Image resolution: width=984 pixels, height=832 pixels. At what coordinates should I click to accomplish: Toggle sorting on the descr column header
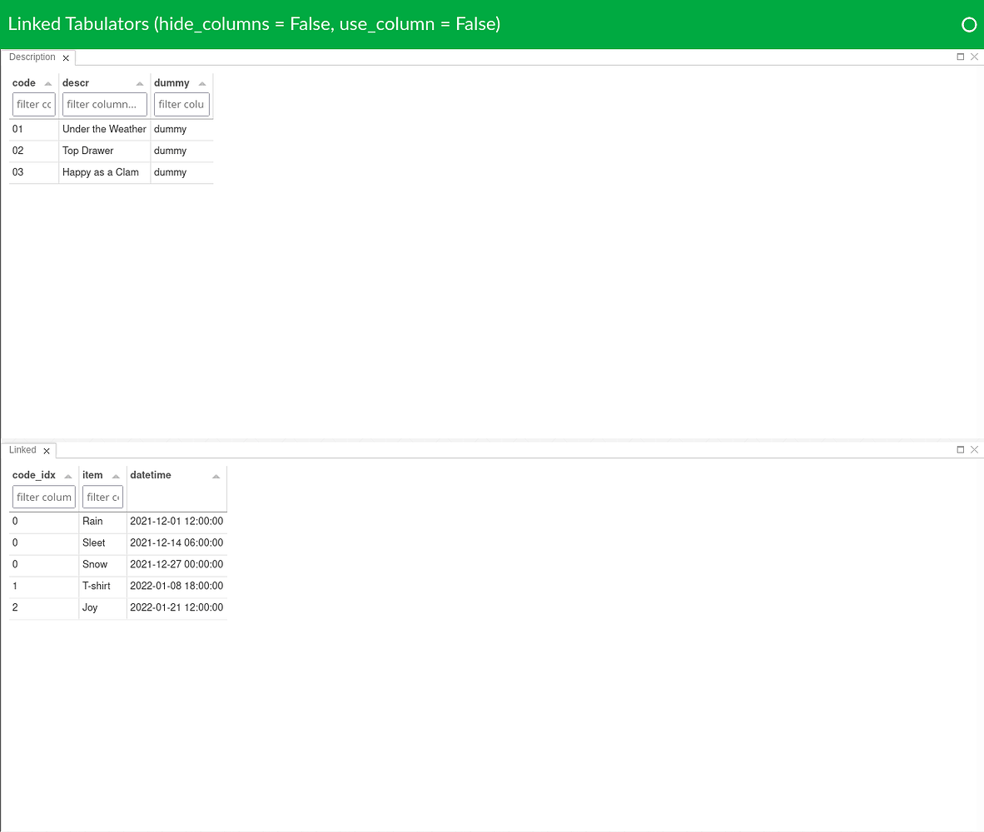click(x=75, y=82)
